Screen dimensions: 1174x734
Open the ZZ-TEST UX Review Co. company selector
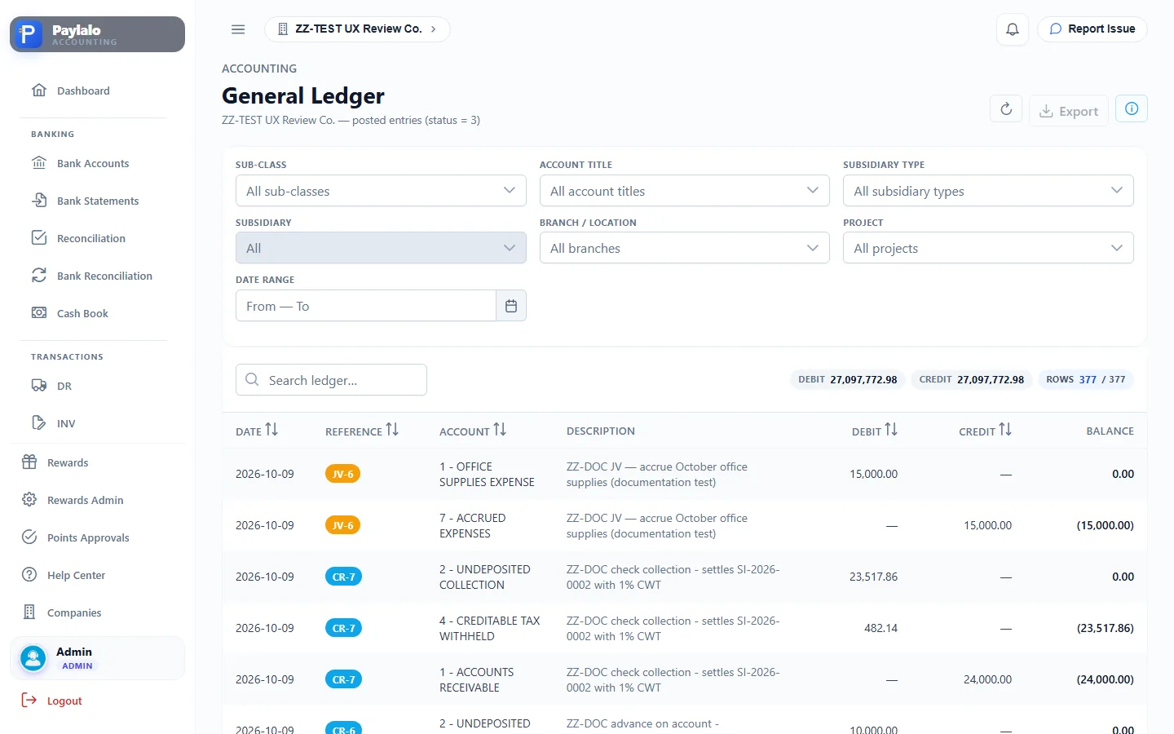[357, 29]
